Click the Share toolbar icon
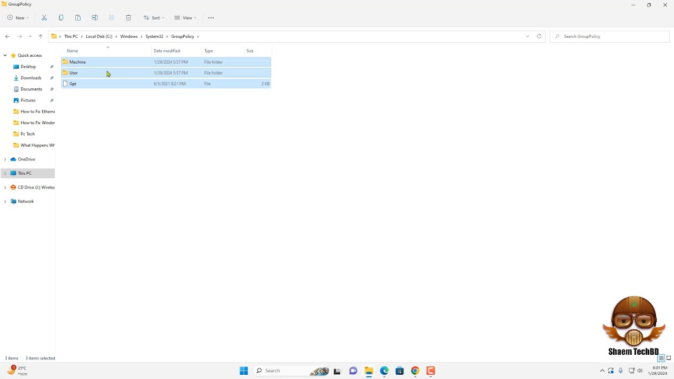Screen dimensions: 674x379 coord(112,18)
